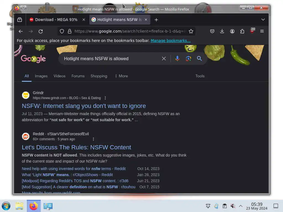Open NSFW: Internet slang you don't want to ignore
Viewport: 283px width, 212px height.
tap(84, 106)
